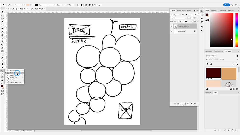240x135 pixels.
Task: Toggle the Align Edges checkbox
Action: tap(92, 5)
